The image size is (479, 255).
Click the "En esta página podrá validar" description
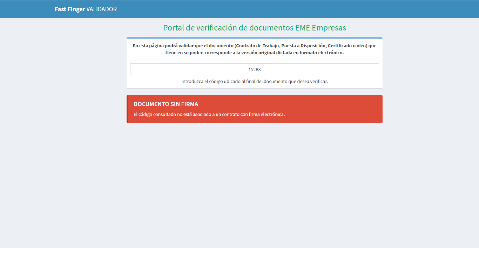pos(165,46)
